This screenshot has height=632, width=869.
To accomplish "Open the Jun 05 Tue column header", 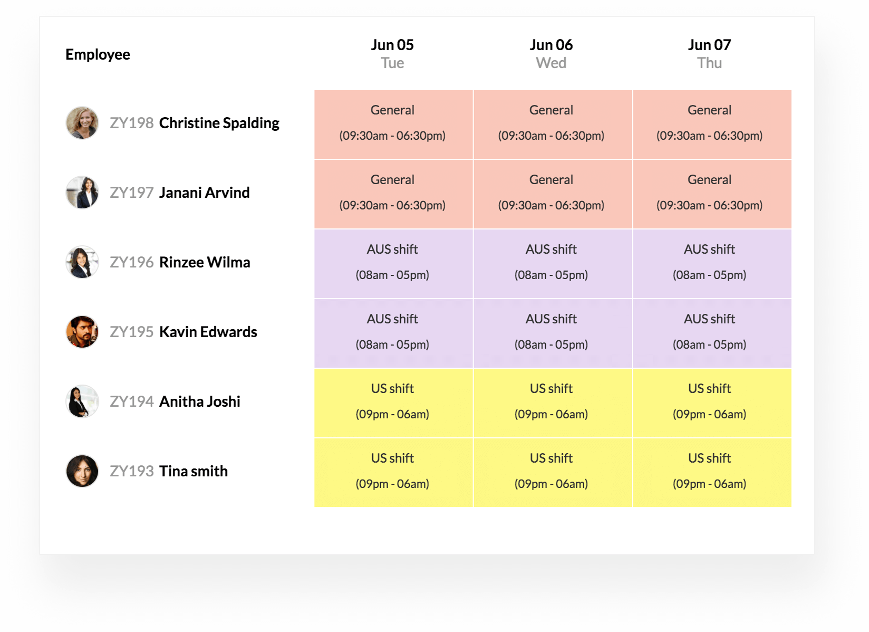I will tap(392, 53).
